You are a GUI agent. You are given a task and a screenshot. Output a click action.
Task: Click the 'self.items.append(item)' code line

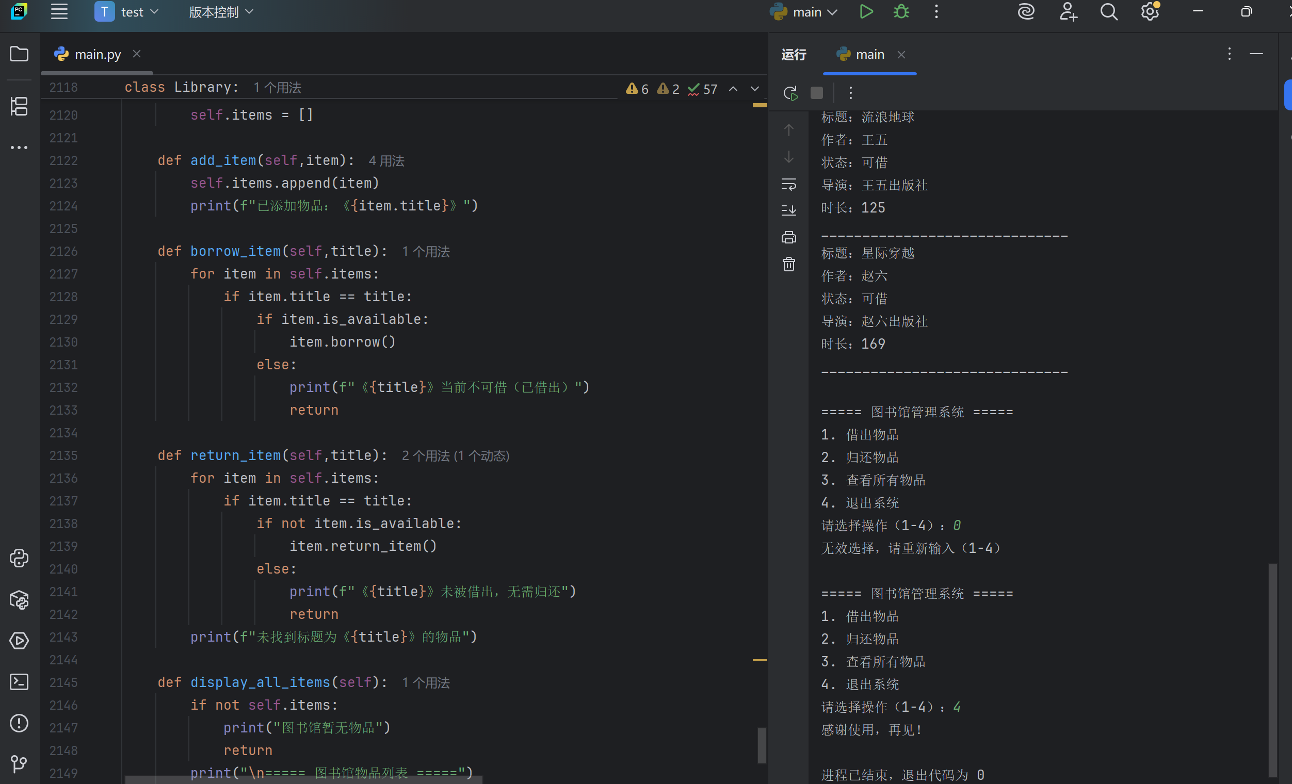285,183
